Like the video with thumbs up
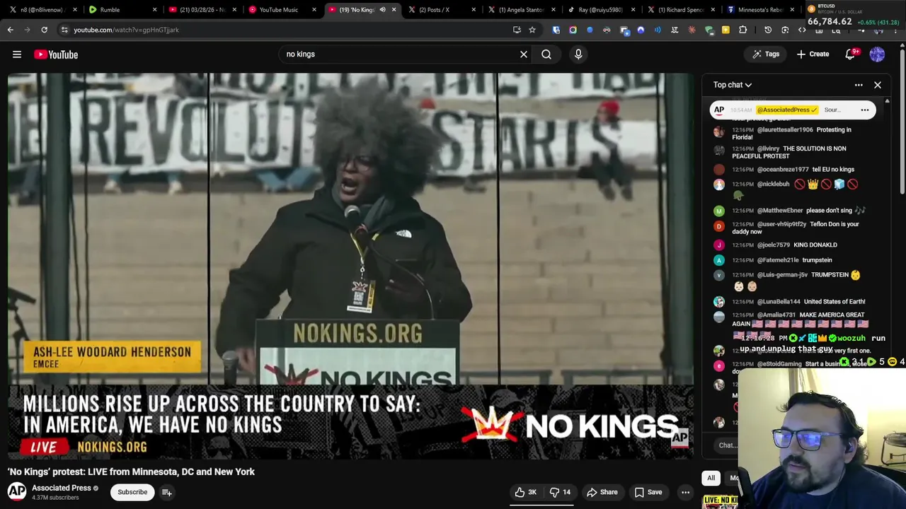 click(527, 492)
